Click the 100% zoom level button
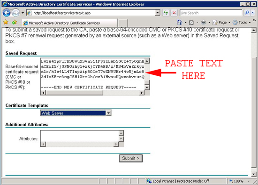 [x=236, y=181]
